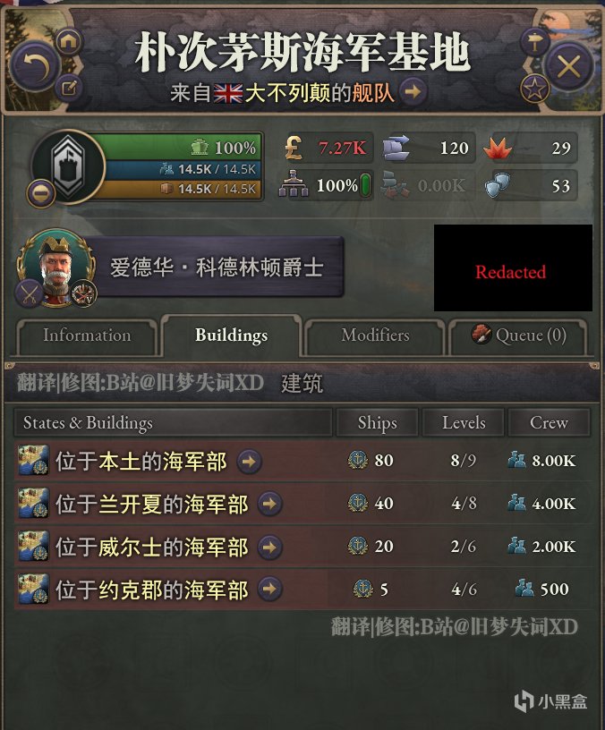
Task: Sort list by Ships column header
Action: [378, 423]
